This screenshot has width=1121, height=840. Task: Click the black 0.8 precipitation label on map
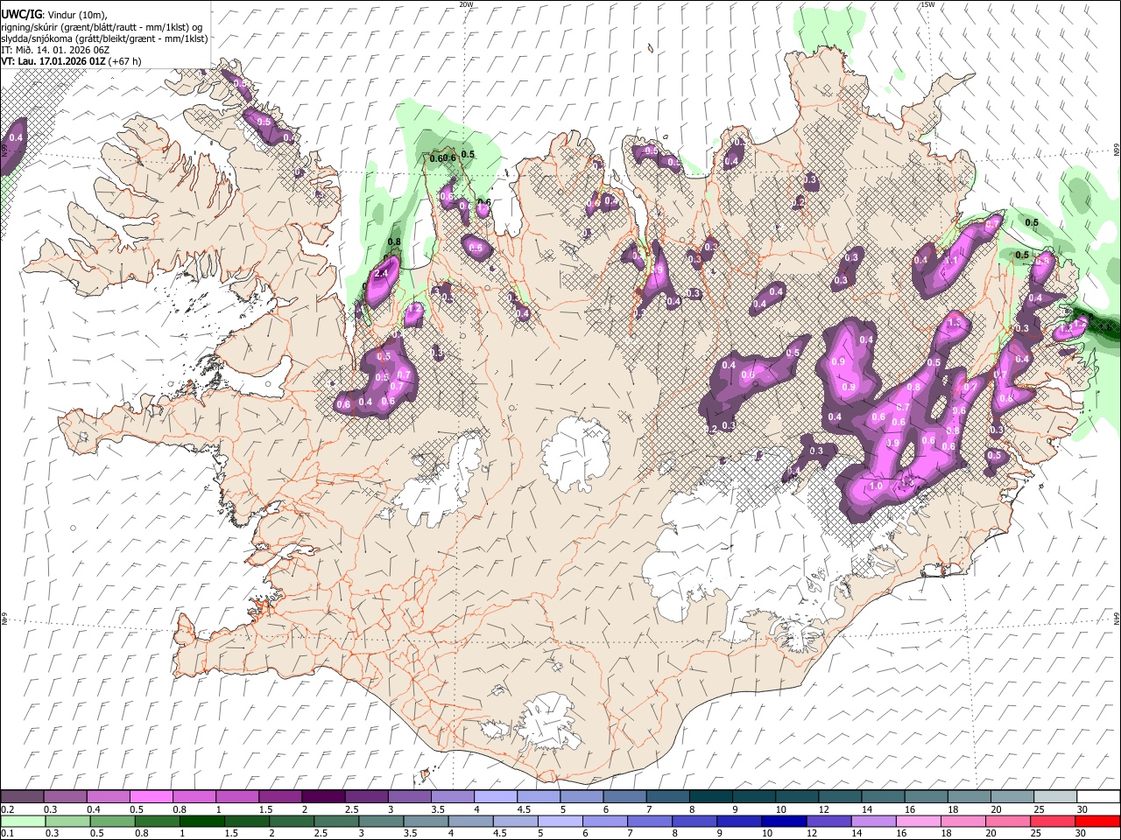394,242
